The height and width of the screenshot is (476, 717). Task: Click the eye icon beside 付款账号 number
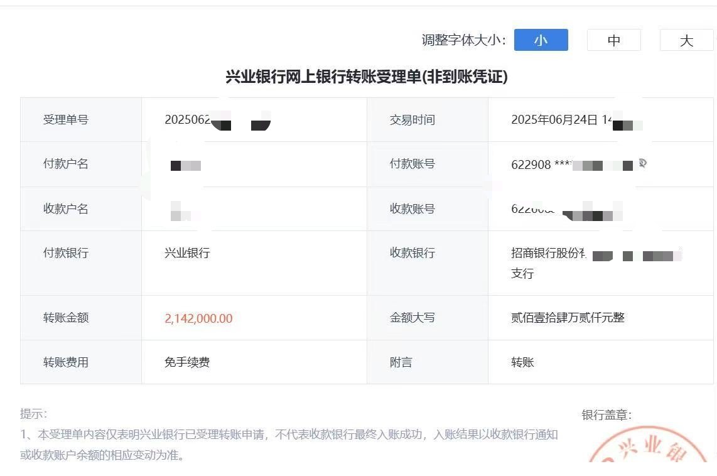(642, 163)
